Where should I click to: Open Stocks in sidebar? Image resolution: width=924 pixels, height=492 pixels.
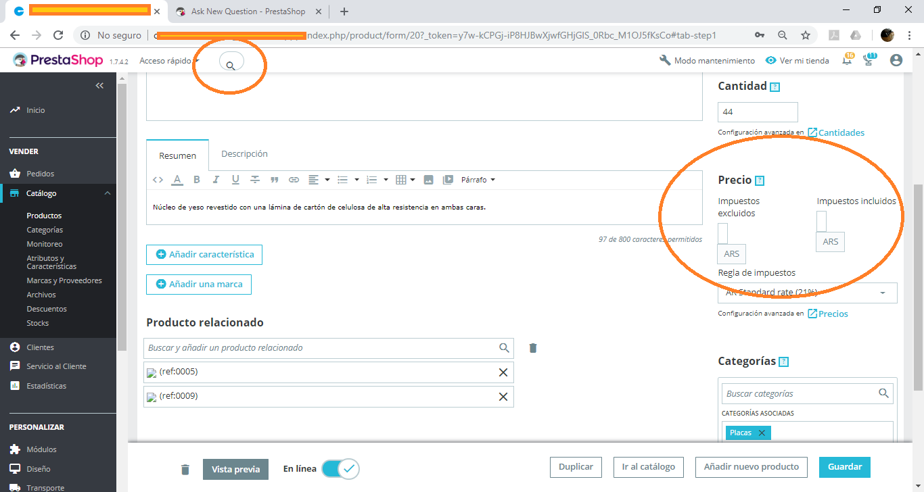tap(38, 323)
